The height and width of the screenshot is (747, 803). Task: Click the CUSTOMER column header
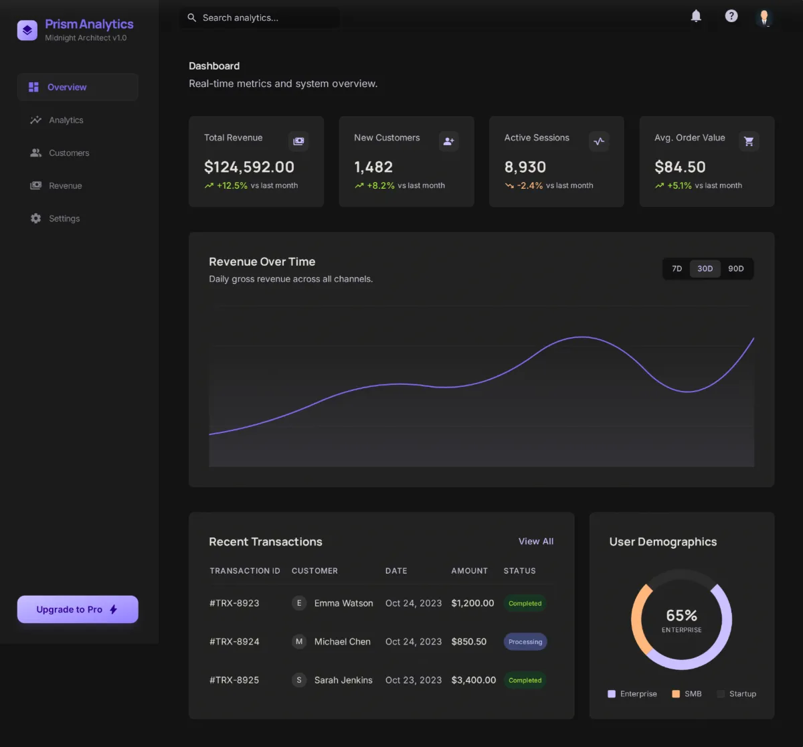pyautogui.click(x=315, y=571)
